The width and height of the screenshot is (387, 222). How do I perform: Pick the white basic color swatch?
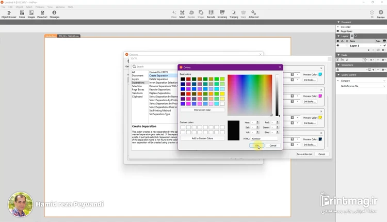[222, 104]
